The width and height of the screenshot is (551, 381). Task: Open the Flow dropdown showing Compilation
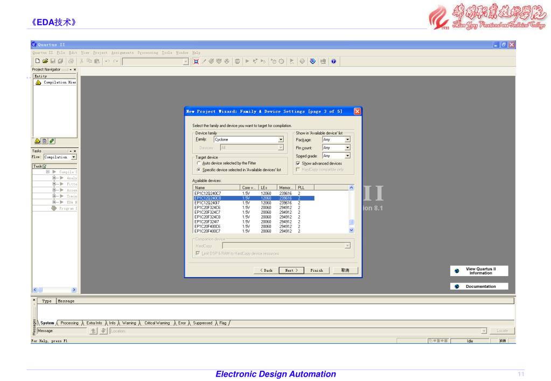coord(74,157)
